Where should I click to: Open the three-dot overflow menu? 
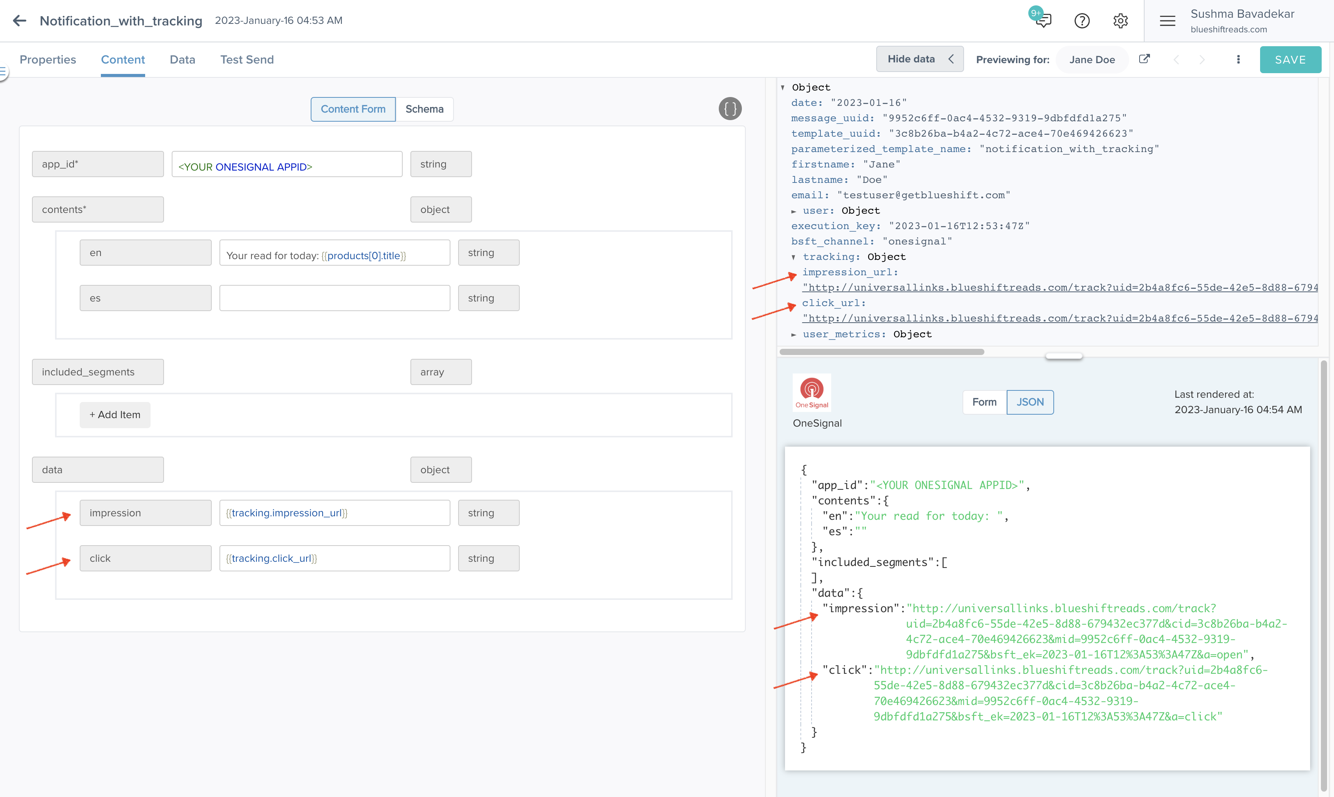pos(1238,59)
